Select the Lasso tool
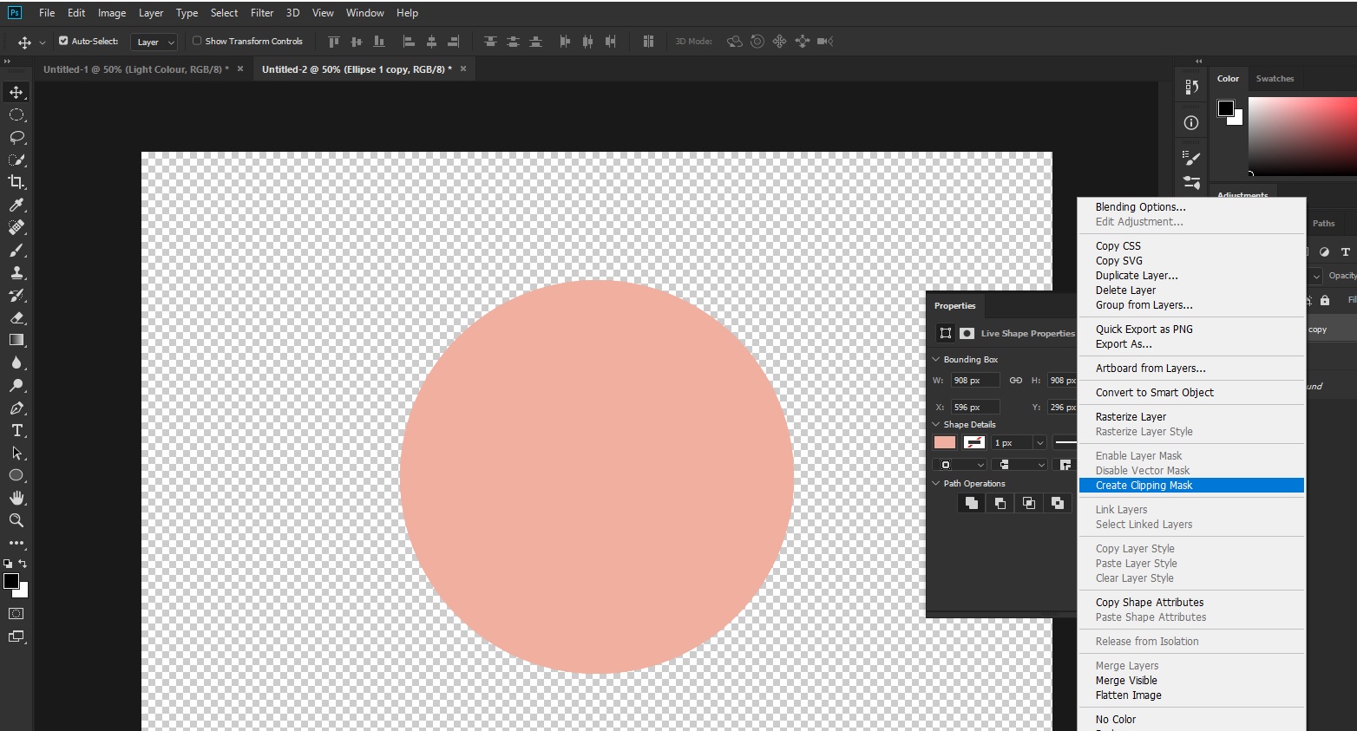Image resolution: width=1357 pixels, height=731 pixels. tap(16, 137)
